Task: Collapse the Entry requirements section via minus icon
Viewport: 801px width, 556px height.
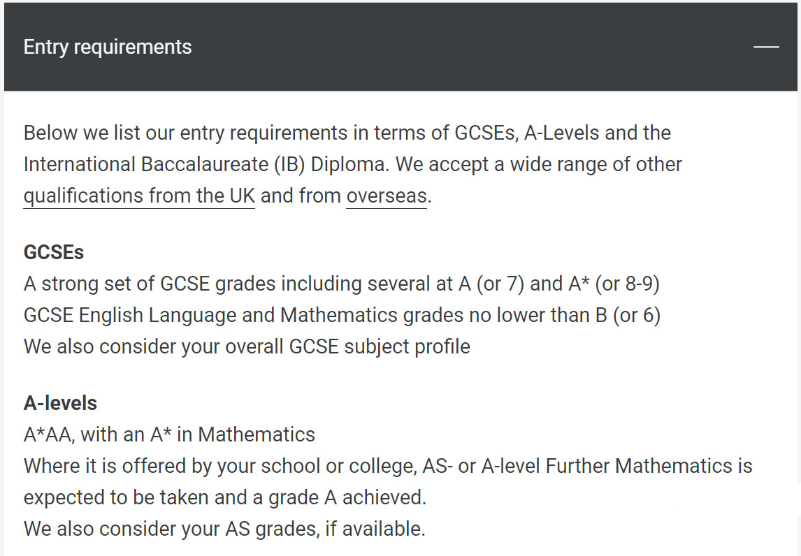Action: click(766, 47)
